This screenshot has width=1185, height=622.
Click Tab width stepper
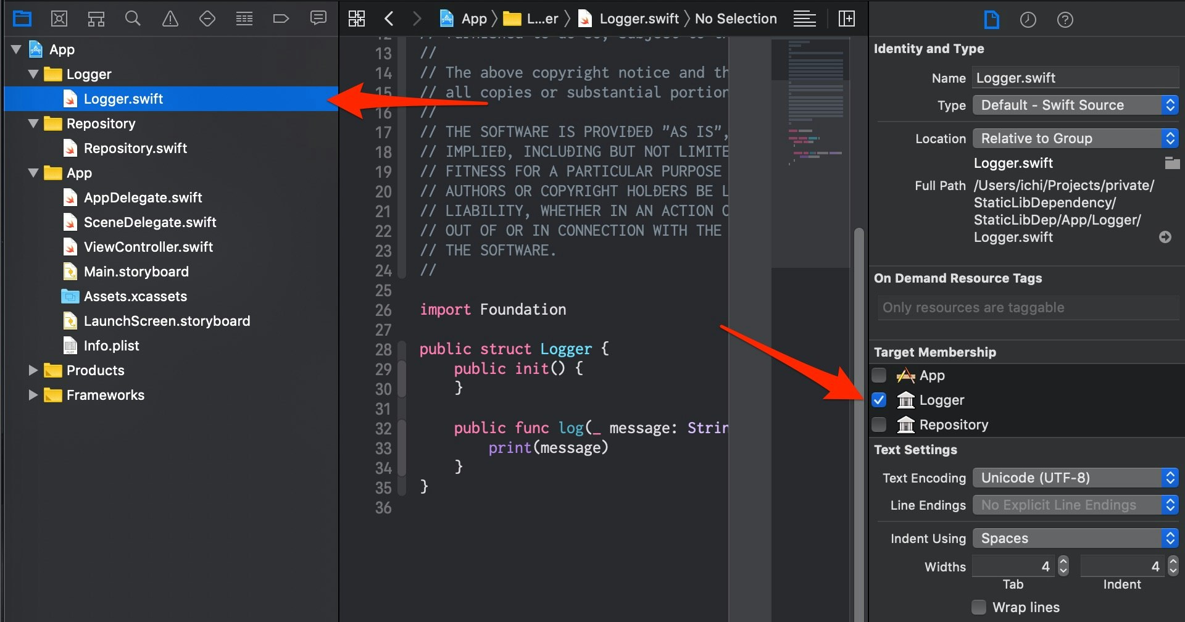tap(1063, 566)
